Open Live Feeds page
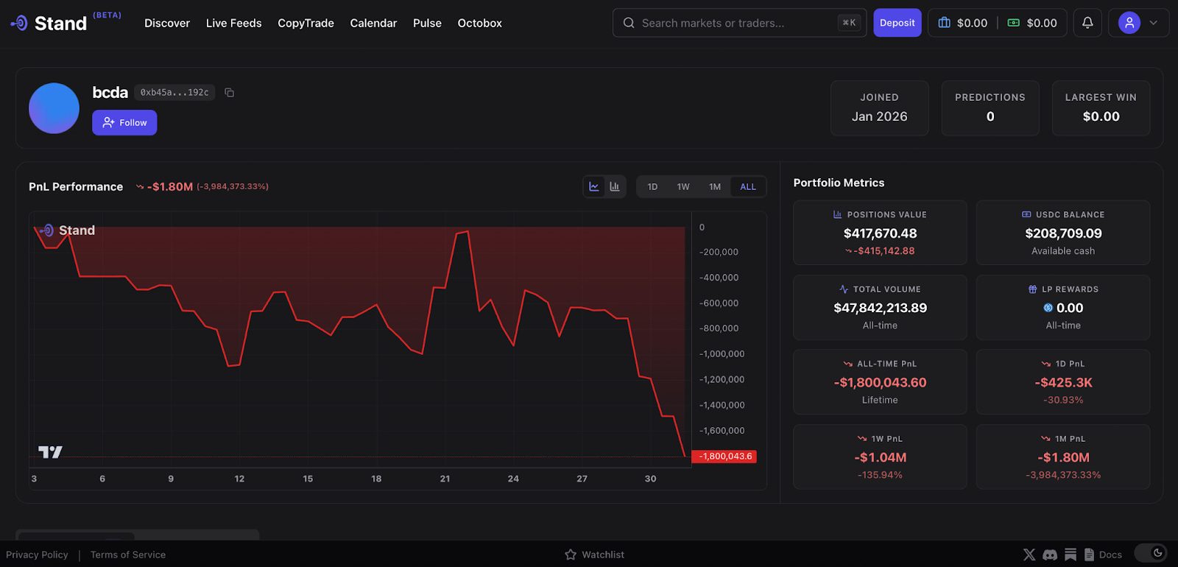Image resolution: width=1178 pixels, height=567 pixels. tap(233, 23)
